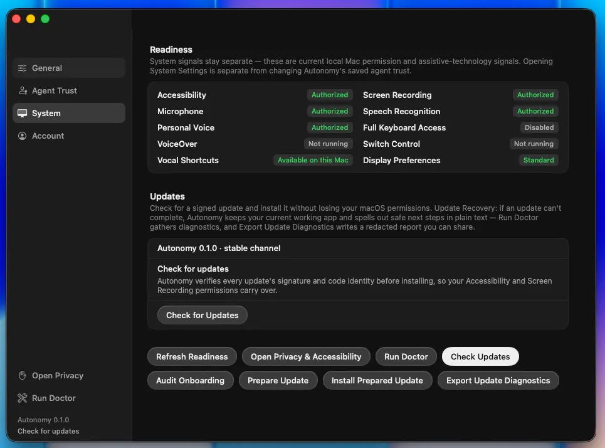Click the Screen Recording Authorized badge
605x448 pixels.
click(x=535, y=95)
